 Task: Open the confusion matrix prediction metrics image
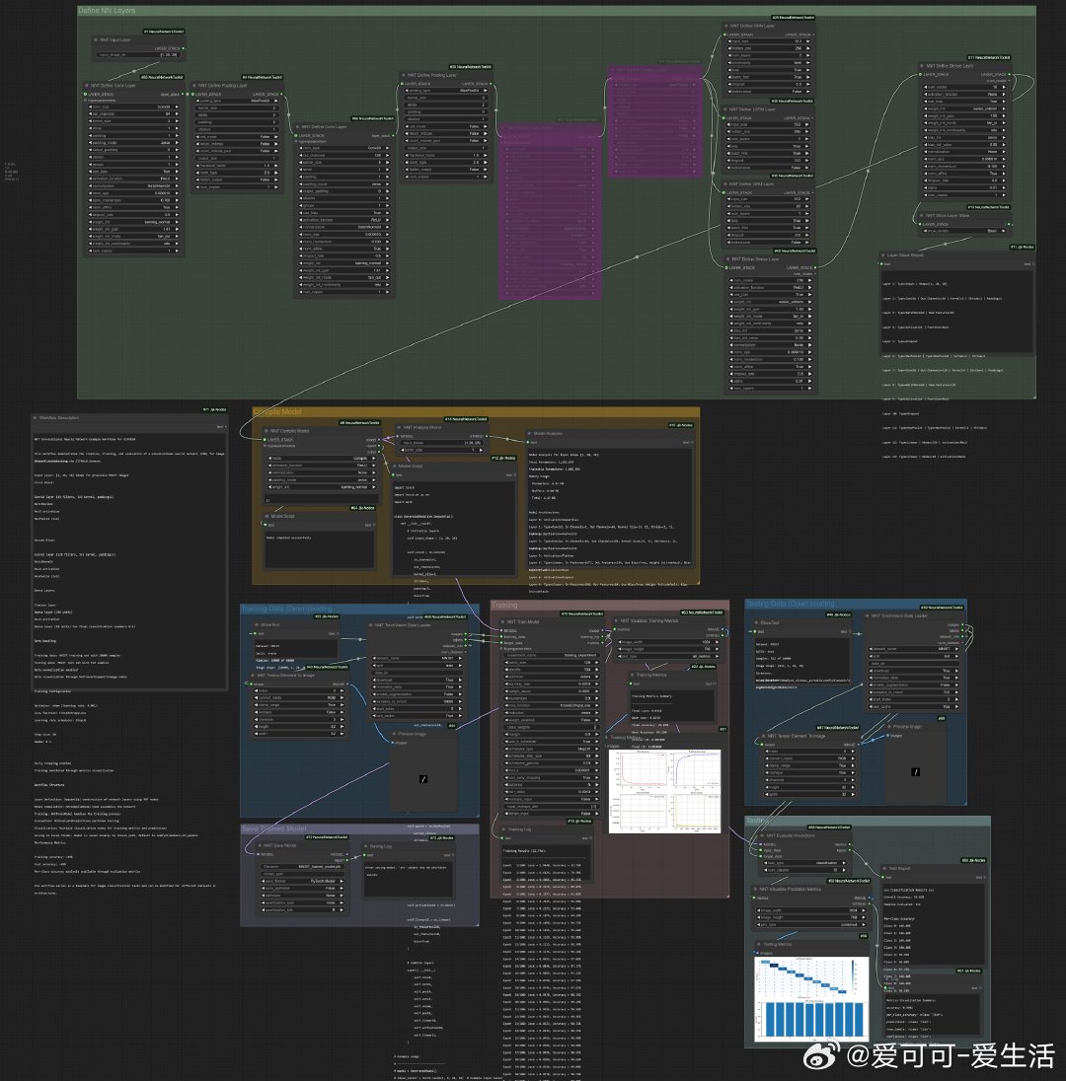811,997
